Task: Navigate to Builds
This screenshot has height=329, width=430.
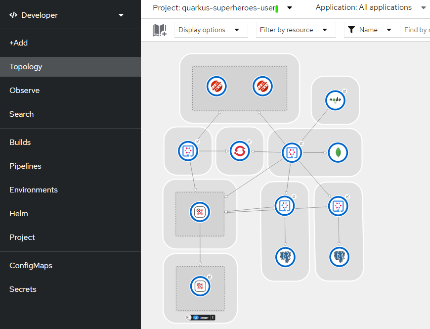Action: tap(71, 142)
